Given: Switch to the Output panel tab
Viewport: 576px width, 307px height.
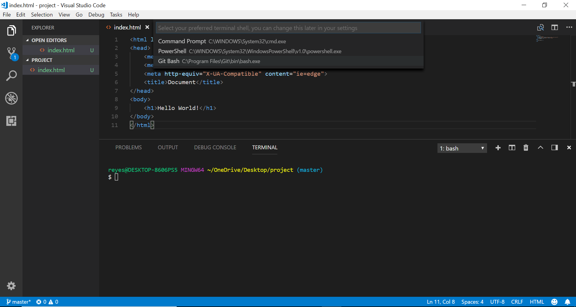Looking at the screenshot, I should coord(168,147).
